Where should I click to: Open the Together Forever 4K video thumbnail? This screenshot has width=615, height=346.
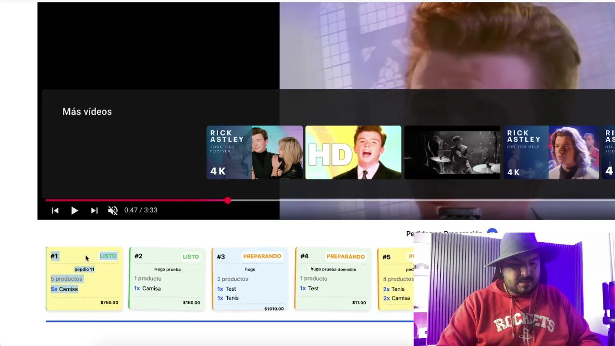(255, 152)
